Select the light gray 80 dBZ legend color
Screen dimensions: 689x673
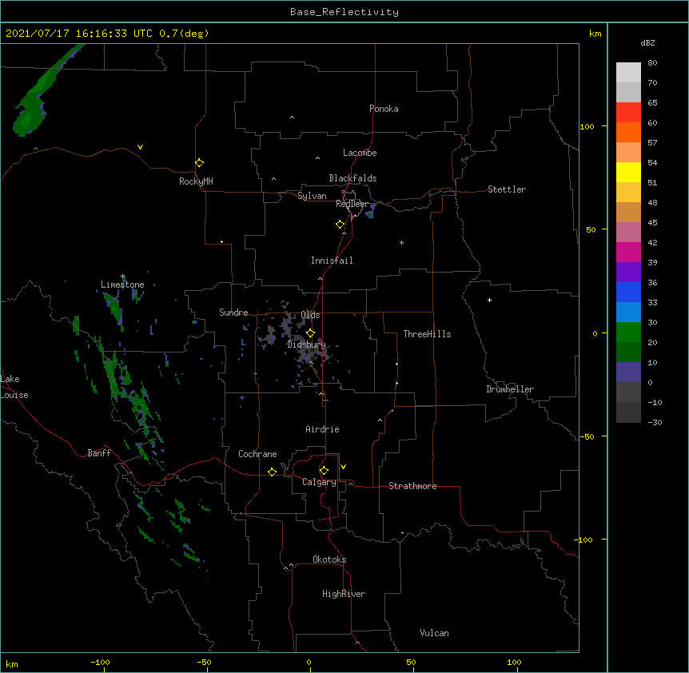628,73
